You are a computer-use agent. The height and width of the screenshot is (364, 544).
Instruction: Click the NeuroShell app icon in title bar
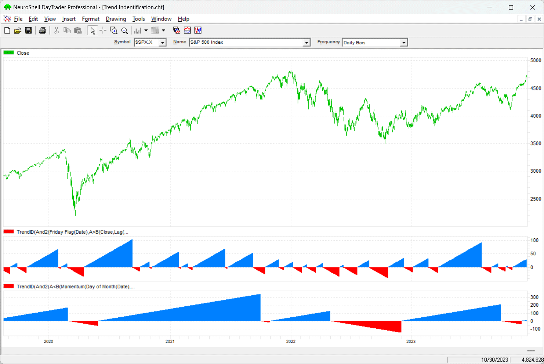7,7
